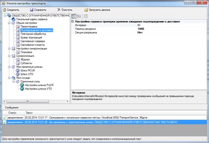Viewport: 209px width, 143px height.
Task: Select the Субъекты tree item
Action: tap(26, 63)
